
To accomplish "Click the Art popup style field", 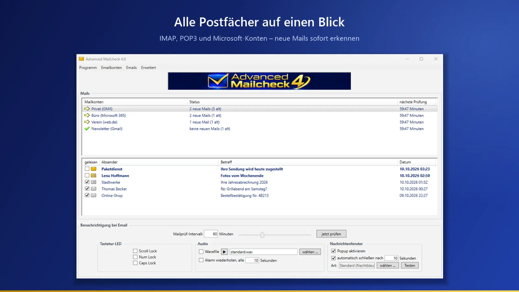I will coord(357,265).
